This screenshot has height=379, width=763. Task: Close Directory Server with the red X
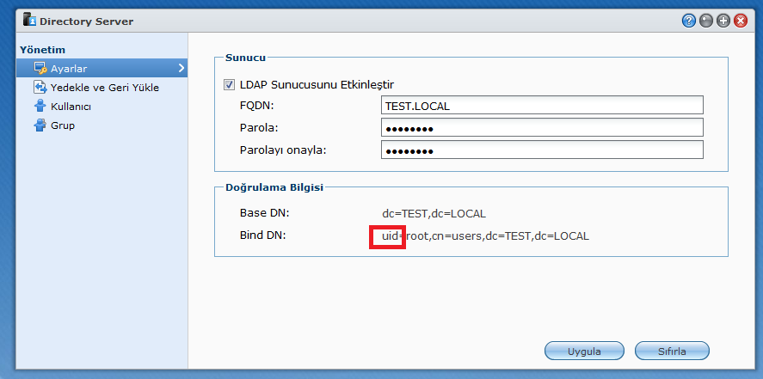point(741,21)
